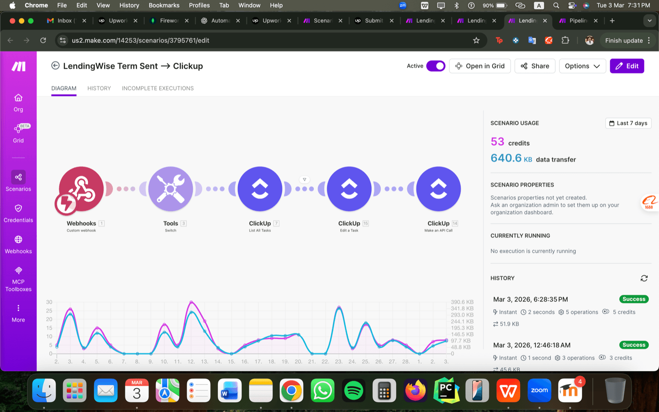Click the filter icon between ClickUp modules
Image resolution: width=659 pixels, height=412 pixels.
click(304, 179)
